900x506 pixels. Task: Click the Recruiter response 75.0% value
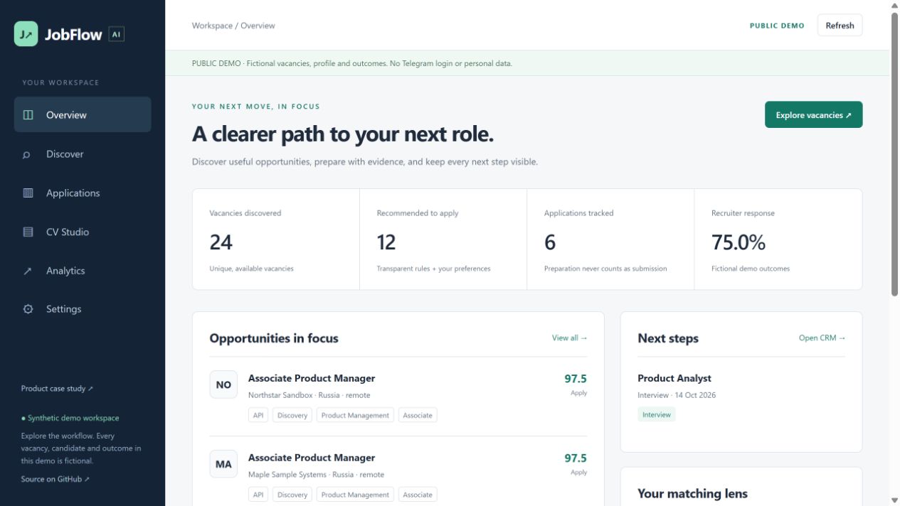coord(738,242)
